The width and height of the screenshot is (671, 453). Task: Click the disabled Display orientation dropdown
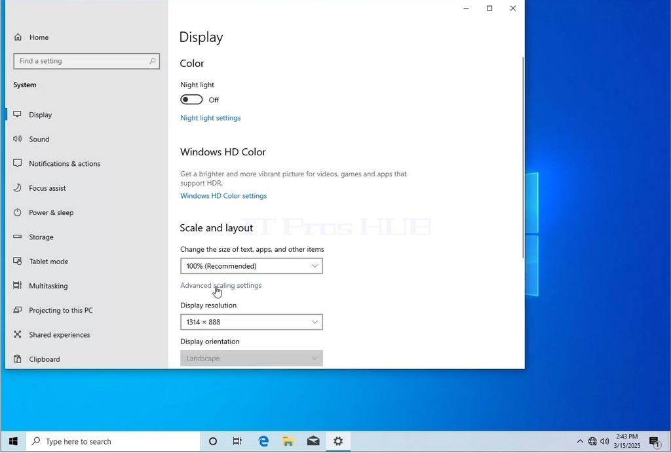[252, 358]
